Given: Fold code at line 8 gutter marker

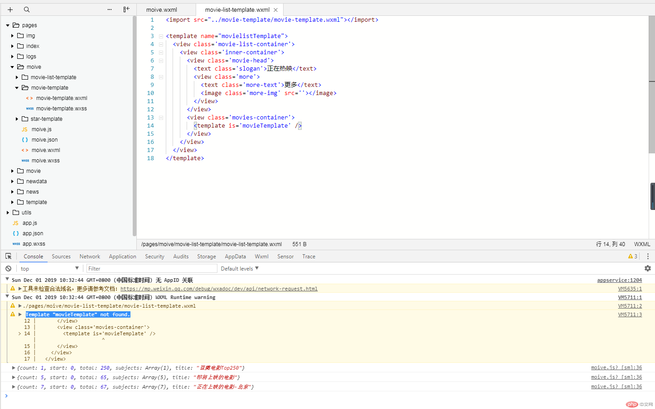Looking at the screenshot, I should (x=161, y=77).
